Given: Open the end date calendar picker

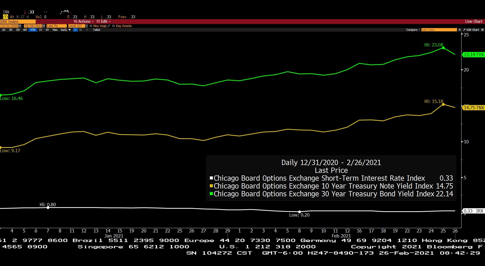Looking at the screenshot, I should tap(44, 26).
